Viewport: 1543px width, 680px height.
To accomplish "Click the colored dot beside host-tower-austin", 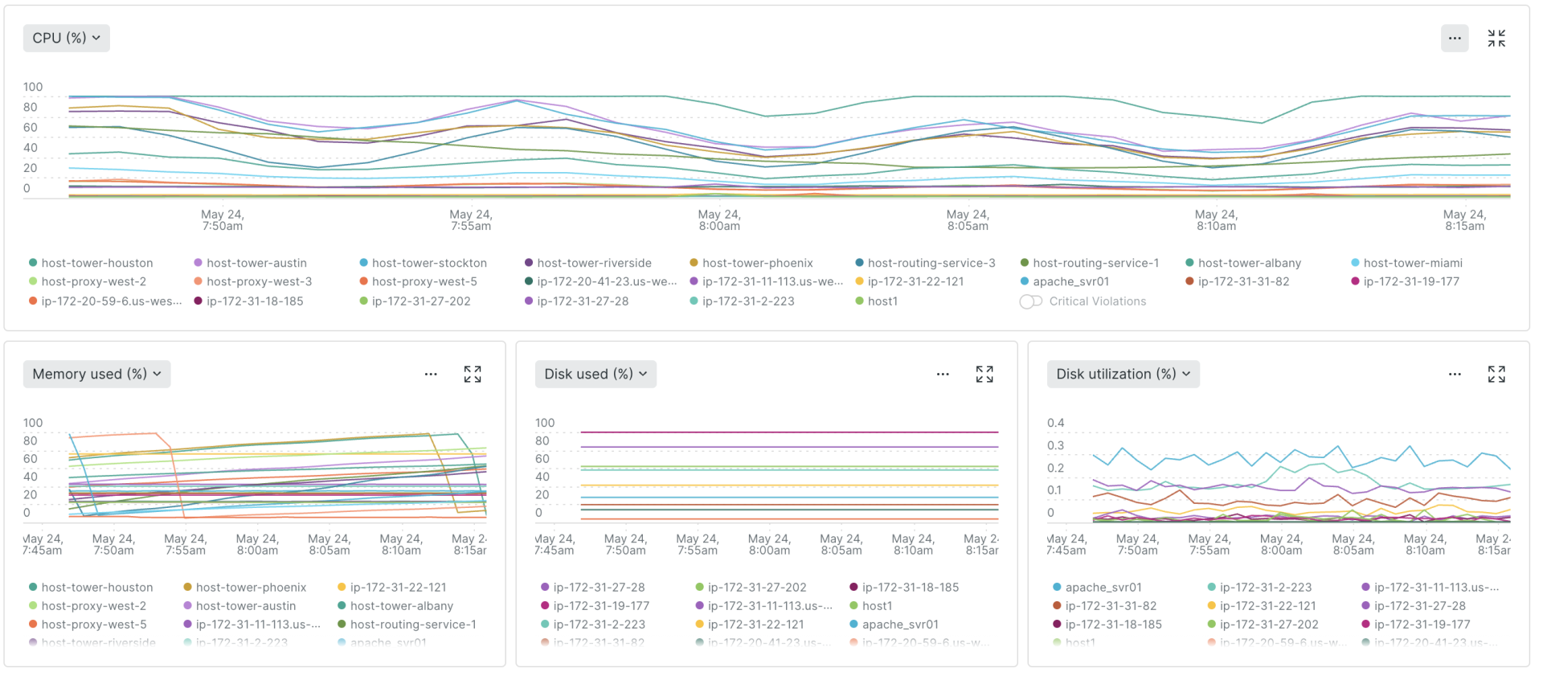I will [x=198, y=263].
